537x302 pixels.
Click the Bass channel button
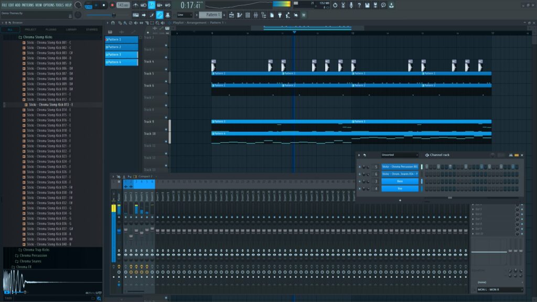pyautogui.click(x=400, y=181)
